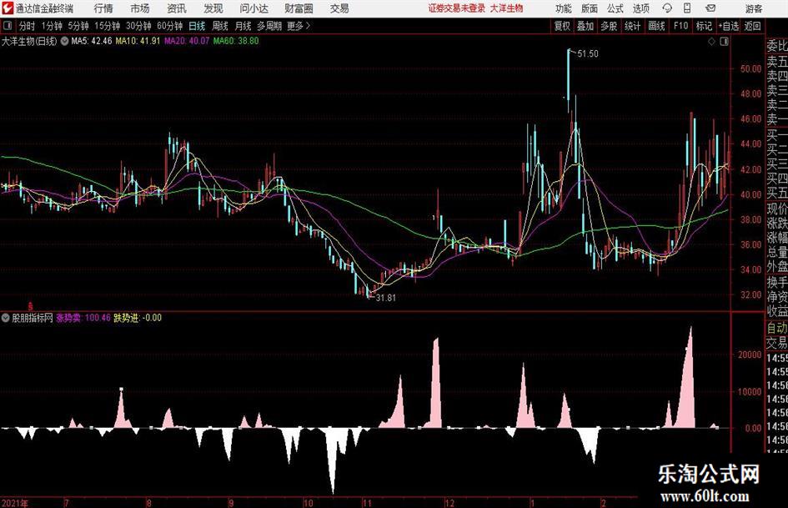Add stock using +自选 button

coord(729,26)
